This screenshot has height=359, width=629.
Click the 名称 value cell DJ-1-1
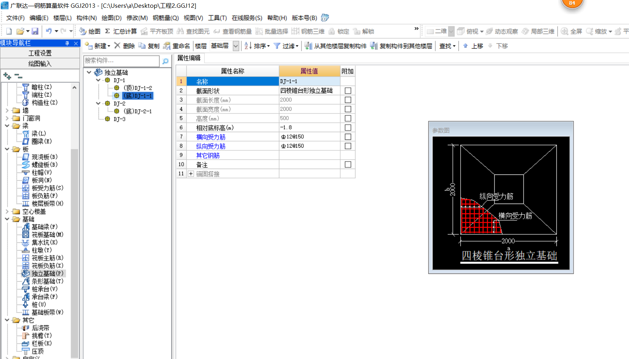coord(310,81)
